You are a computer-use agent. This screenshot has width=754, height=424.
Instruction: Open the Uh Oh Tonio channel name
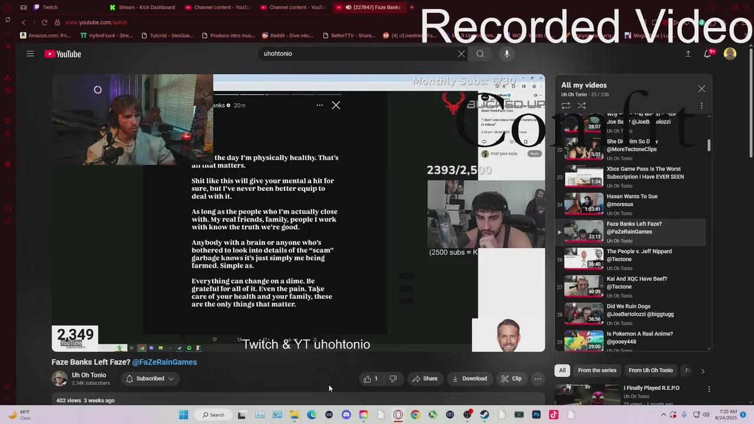(x=89, y=375)
